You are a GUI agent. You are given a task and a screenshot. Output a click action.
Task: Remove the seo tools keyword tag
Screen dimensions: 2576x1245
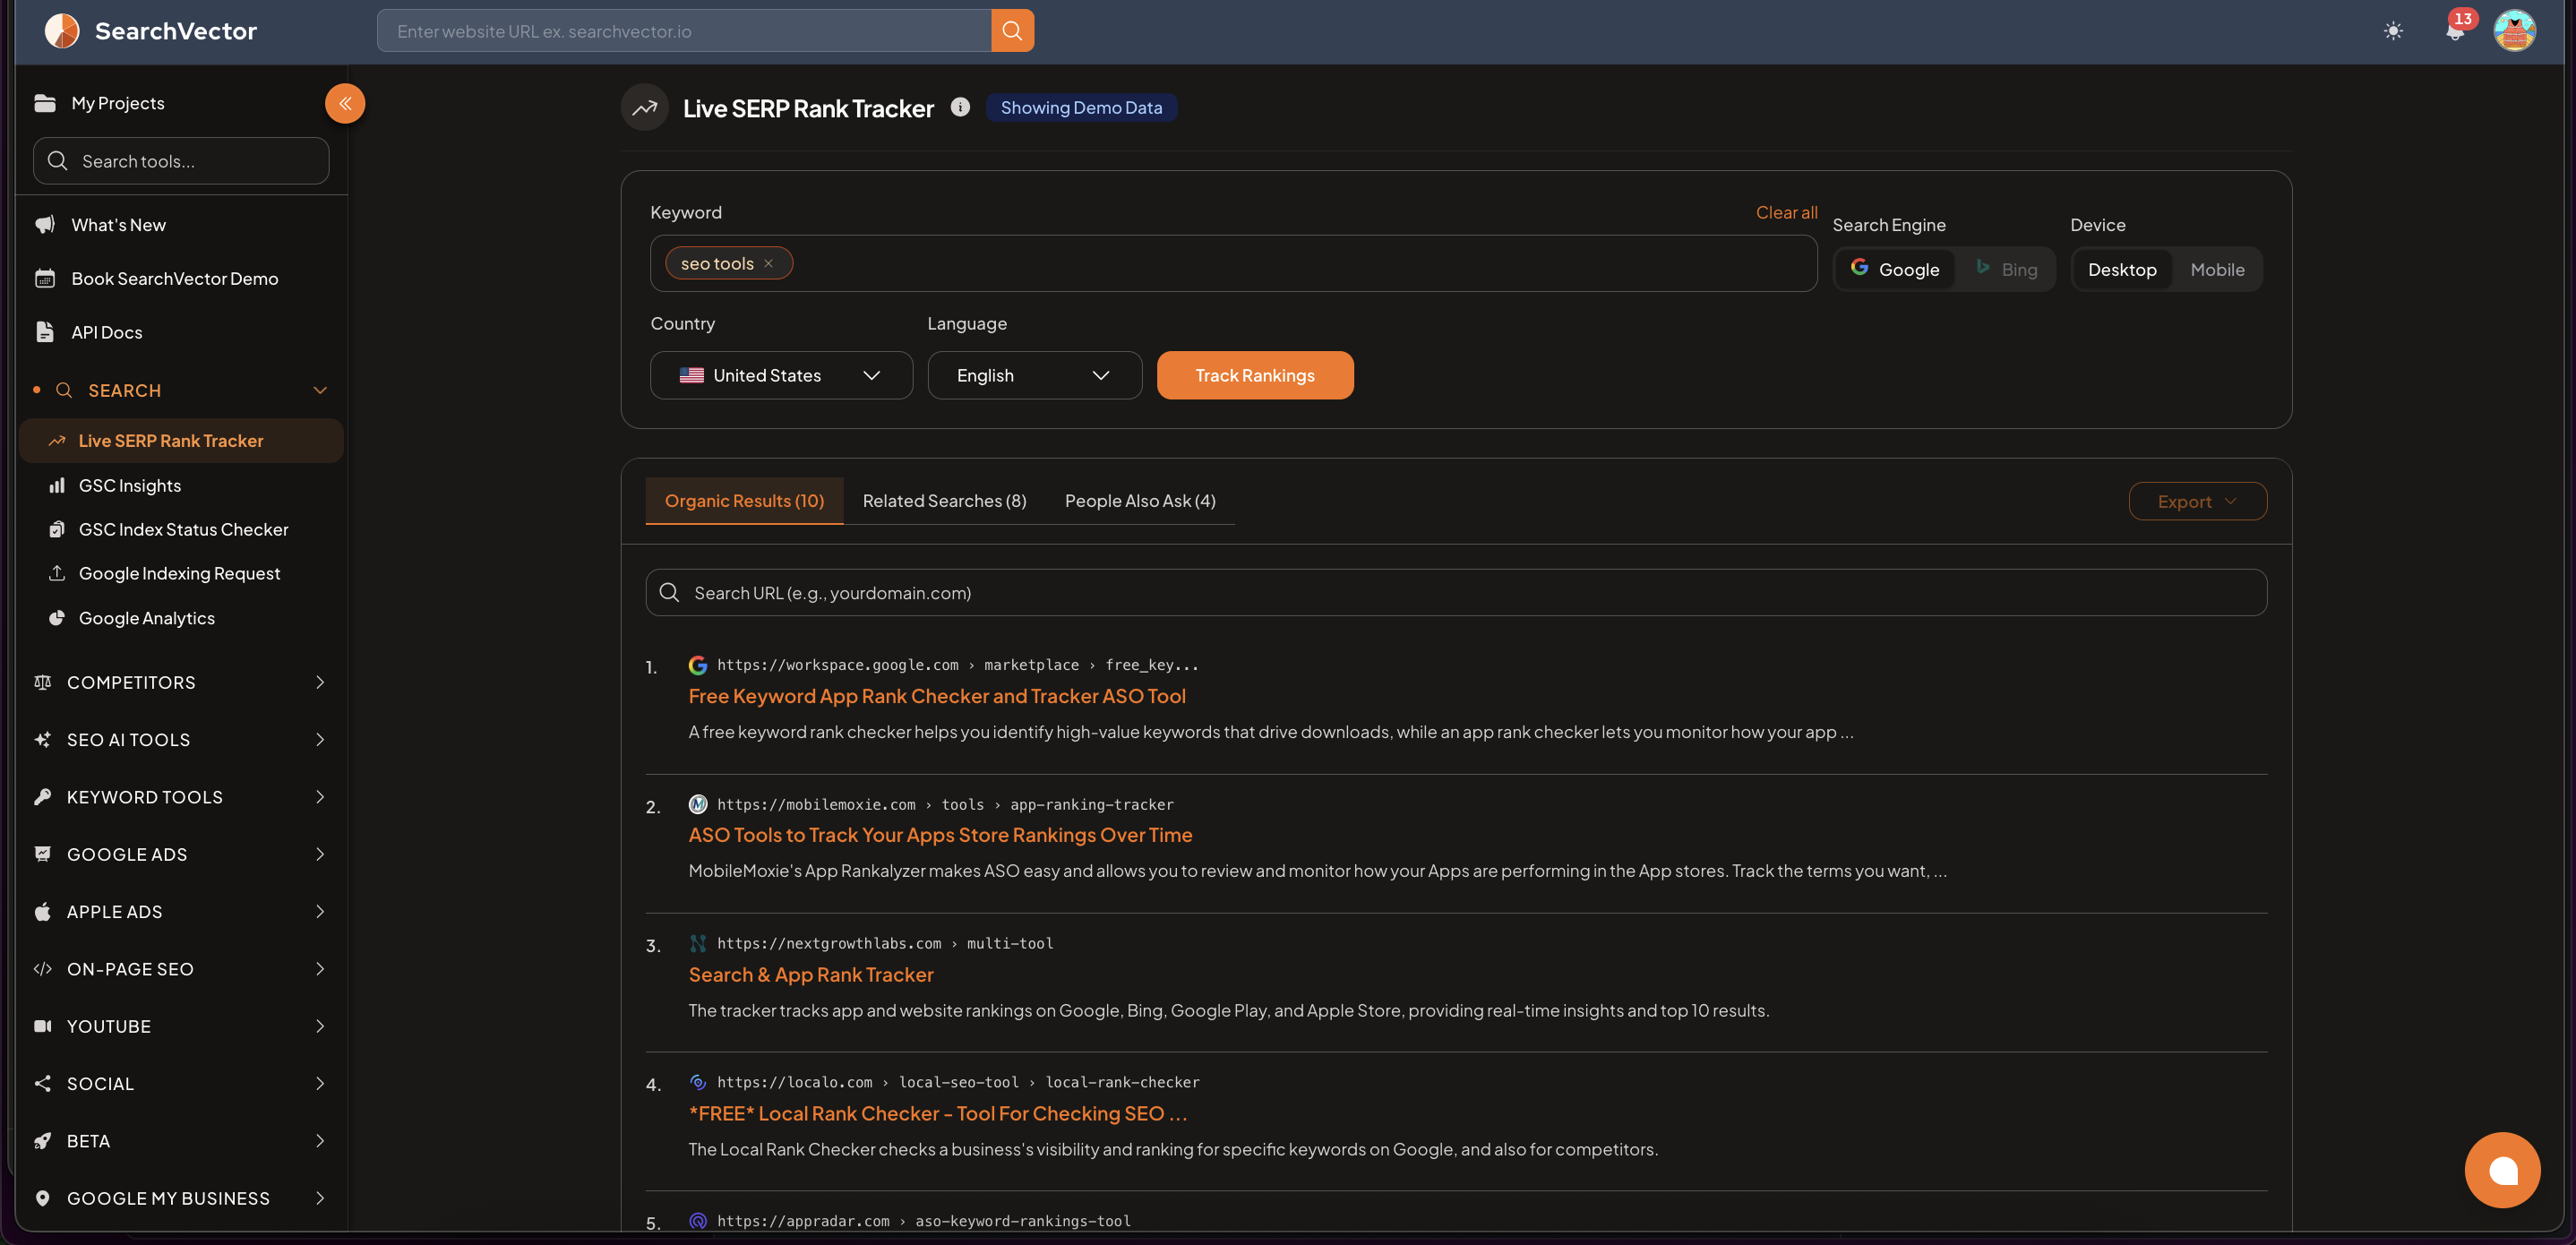[768, 264]
